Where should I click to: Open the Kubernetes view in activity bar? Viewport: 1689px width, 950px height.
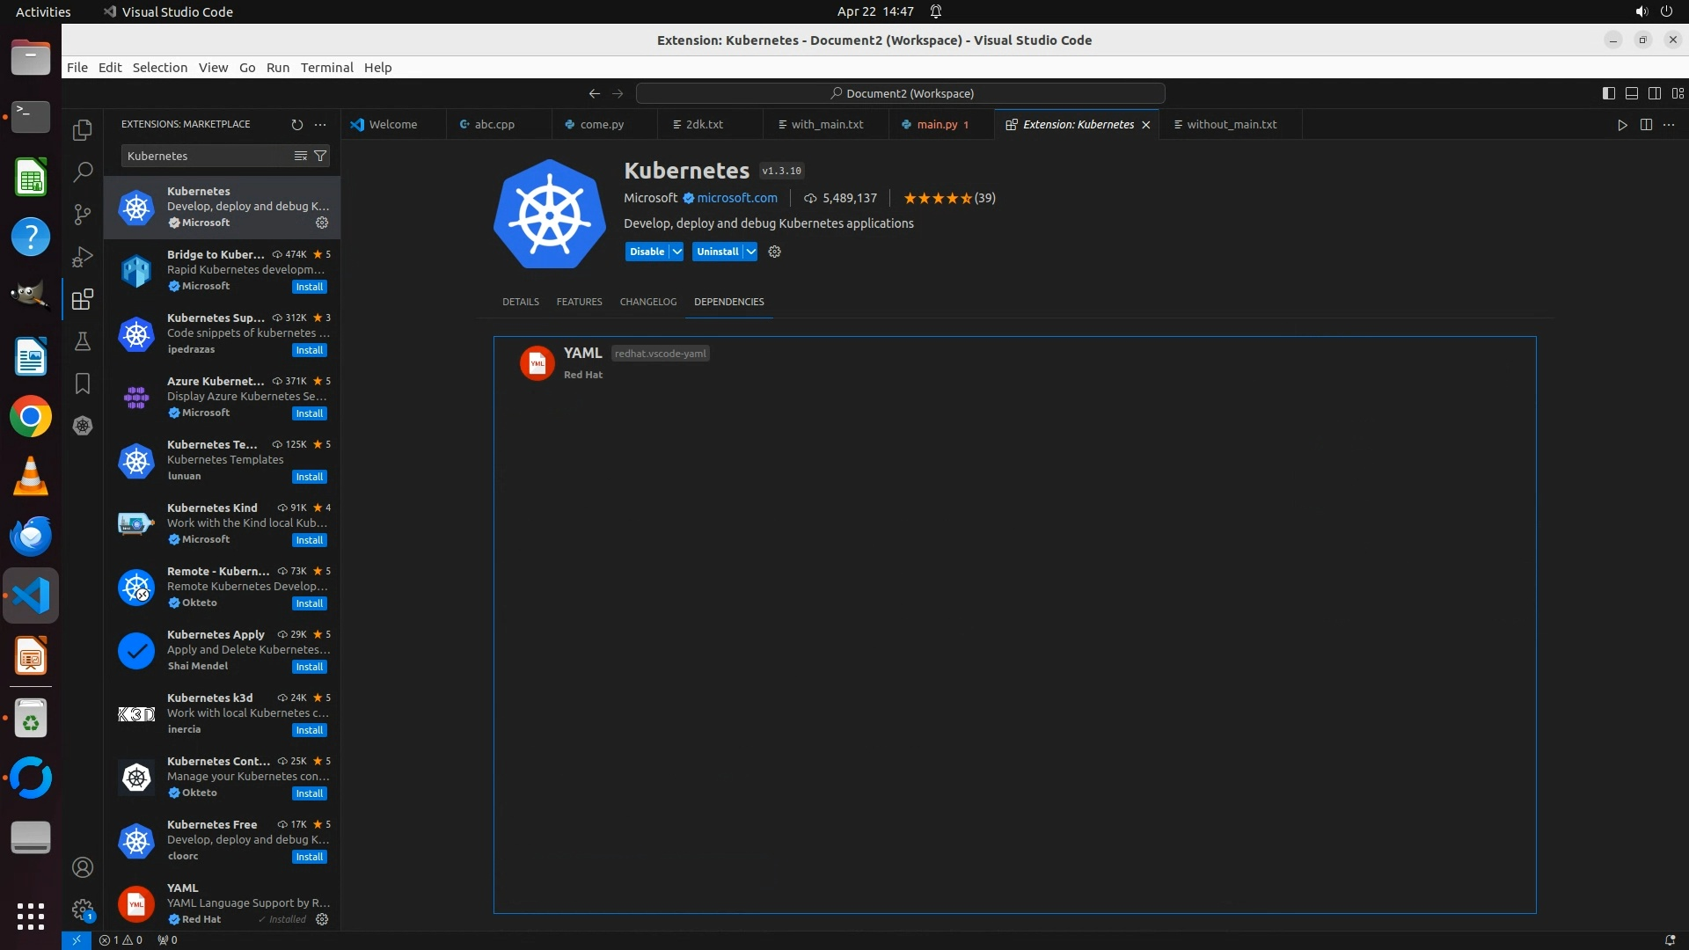83,426
